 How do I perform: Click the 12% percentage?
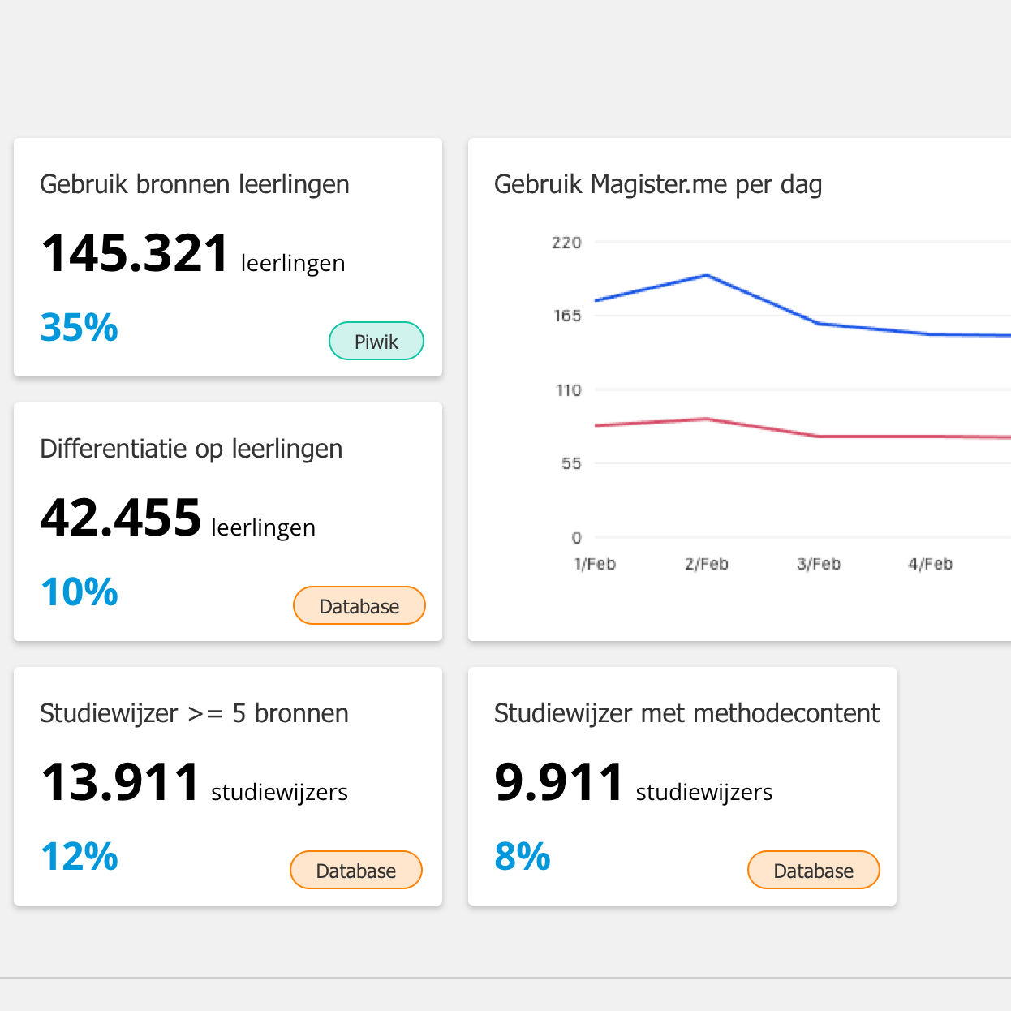pyautogui.click(x=80, y=857)
